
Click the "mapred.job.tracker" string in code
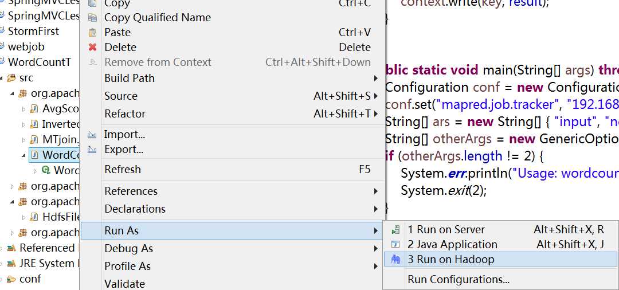click(x=498, y=104)
